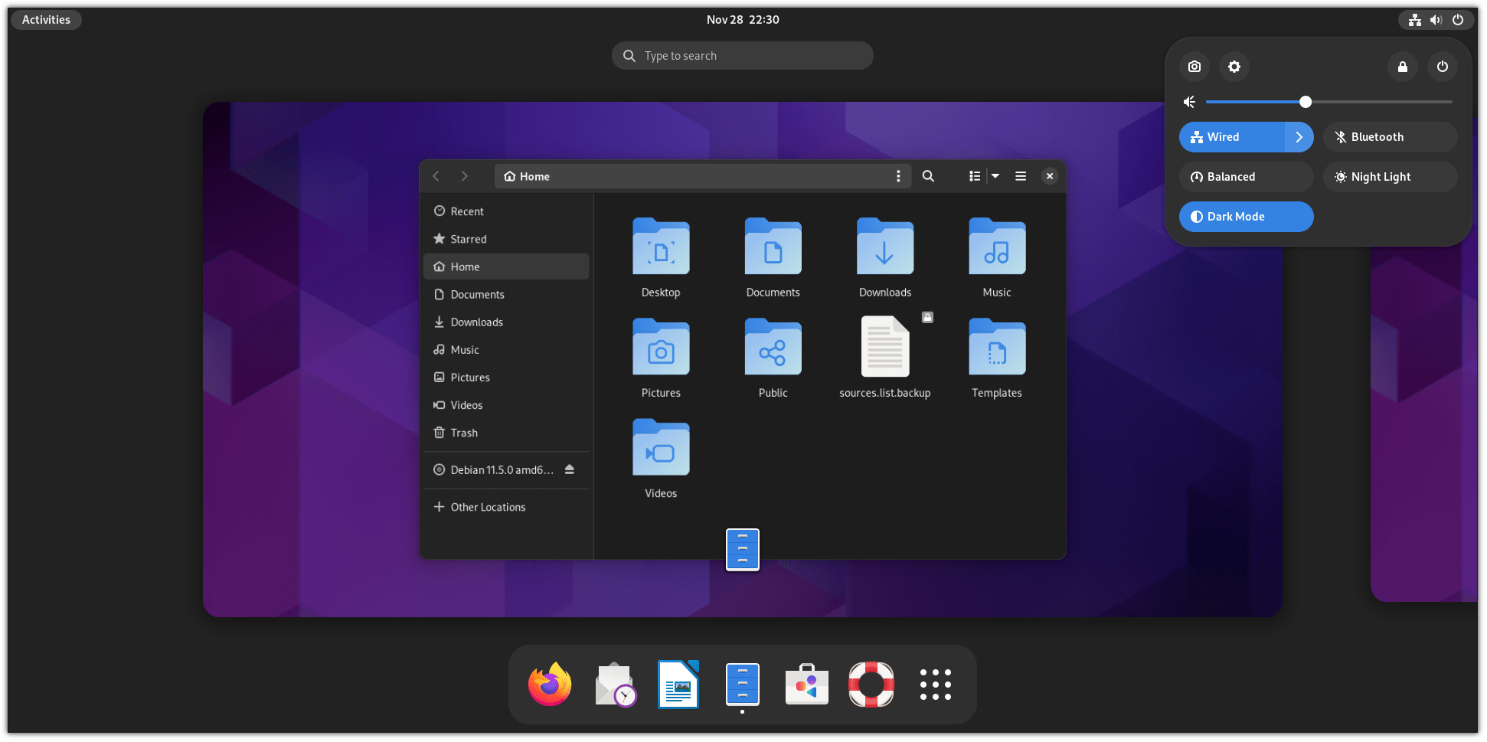Expand Wired network options via the chevron
The width and height of the screenshot is (1487, 742).
pyautogui.click(x=1298, y=137)
